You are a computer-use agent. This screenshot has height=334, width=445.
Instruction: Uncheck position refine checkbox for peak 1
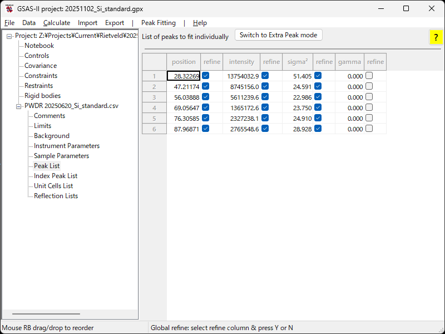206,76
